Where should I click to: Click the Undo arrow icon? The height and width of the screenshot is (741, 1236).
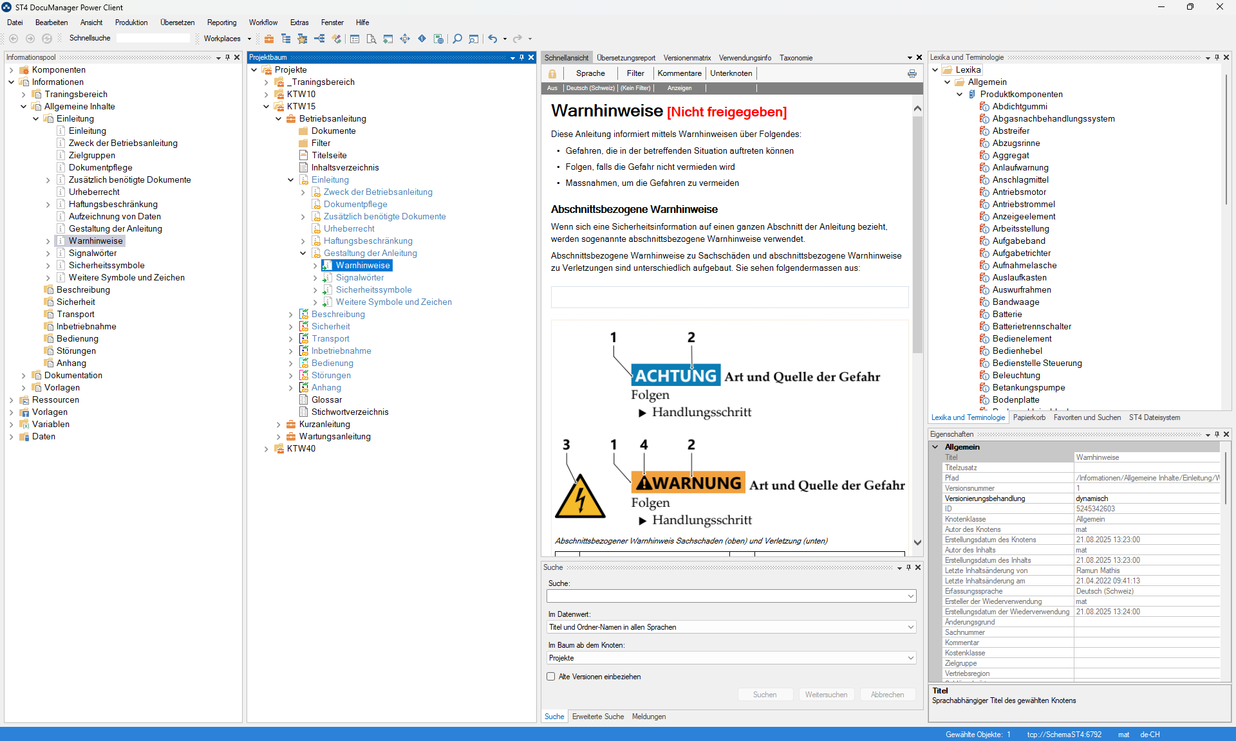(x=492, y=39)
